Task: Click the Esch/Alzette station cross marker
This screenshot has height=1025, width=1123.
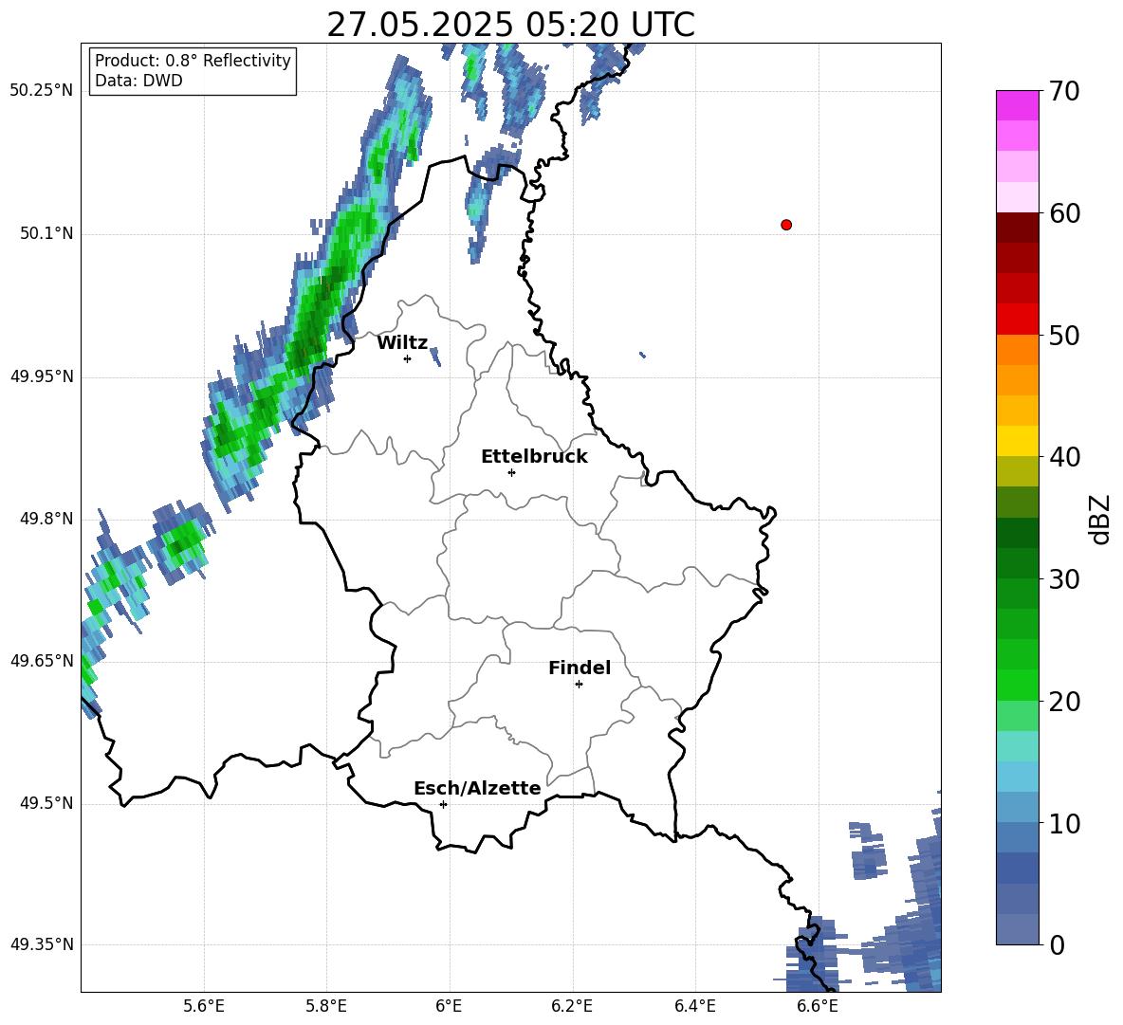Action: point(443,804)
